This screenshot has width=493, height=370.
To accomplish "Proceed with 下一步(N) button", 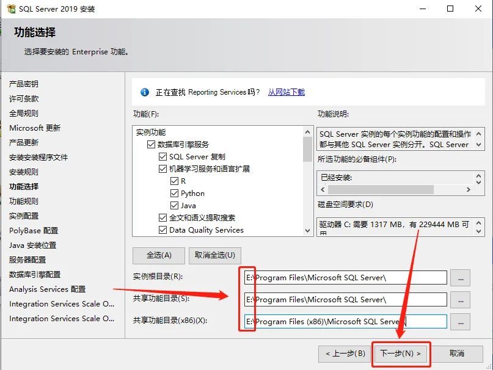I will [400, 354].
